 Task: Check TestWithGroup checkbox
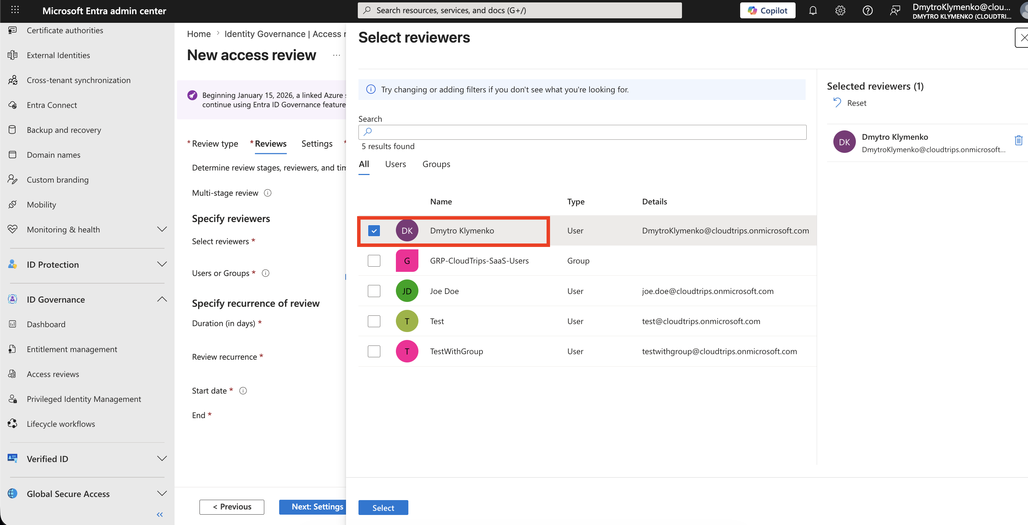(x=374, y=351)
